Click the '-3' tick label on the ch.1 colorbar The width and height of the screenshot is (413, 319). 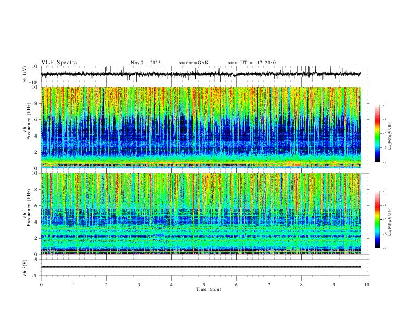pos(384,105)
